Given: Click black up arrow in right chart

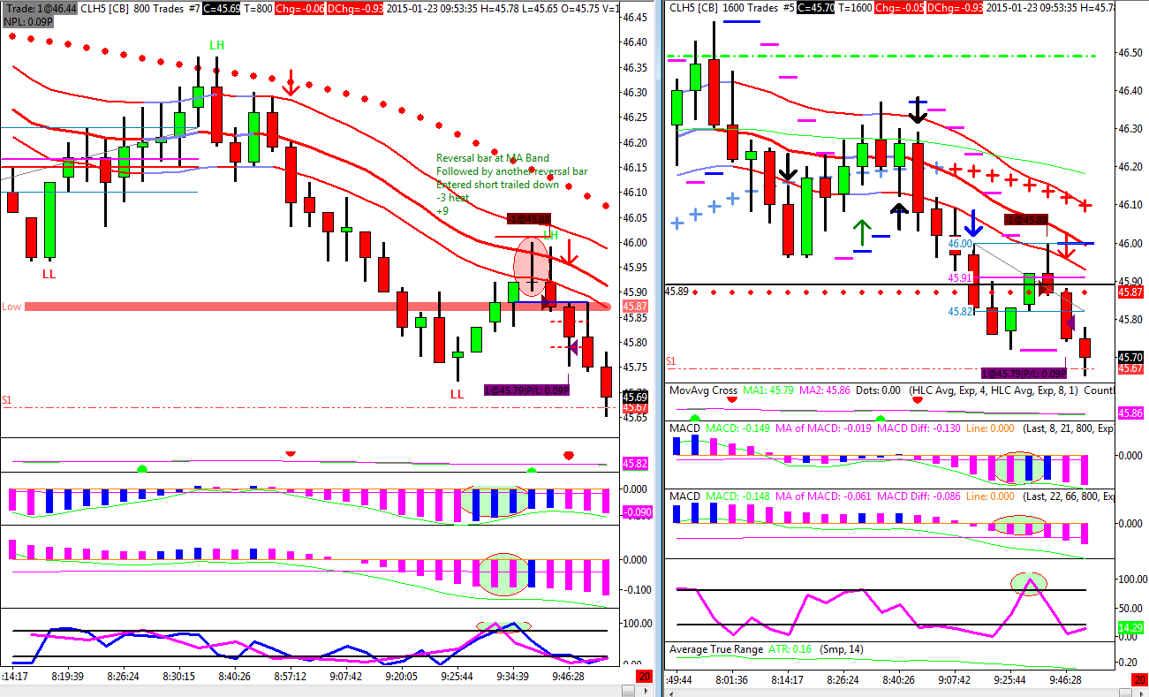Looking at the screenshot, I should click(x=899, y=215).
